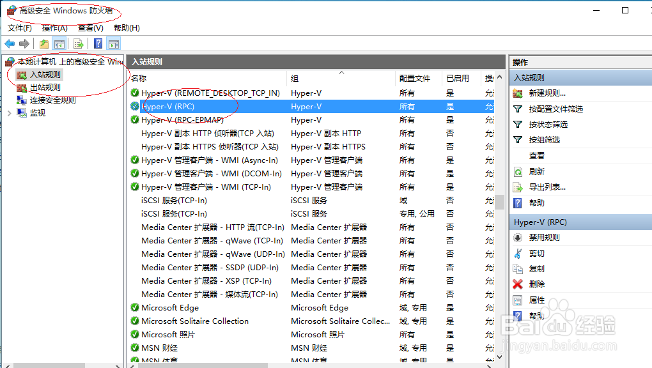Select Hyper-V 管理客户端 - WMI (DCOM-In) rule
The width and height of the screenshot is (652, 368).
(x=211, y=173)
